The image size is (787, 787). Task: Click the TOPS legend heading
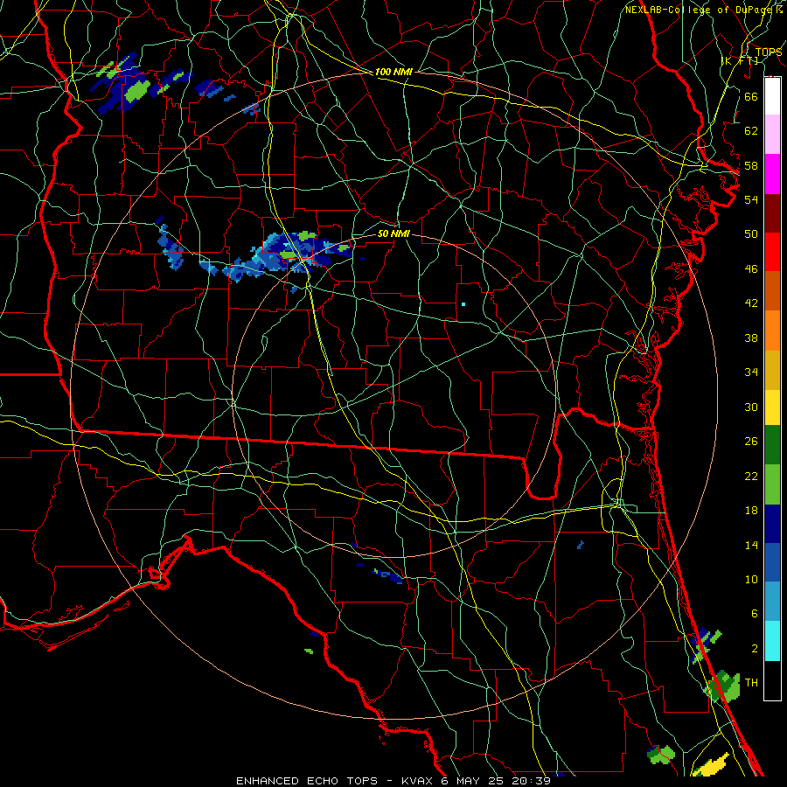[769, 52]
